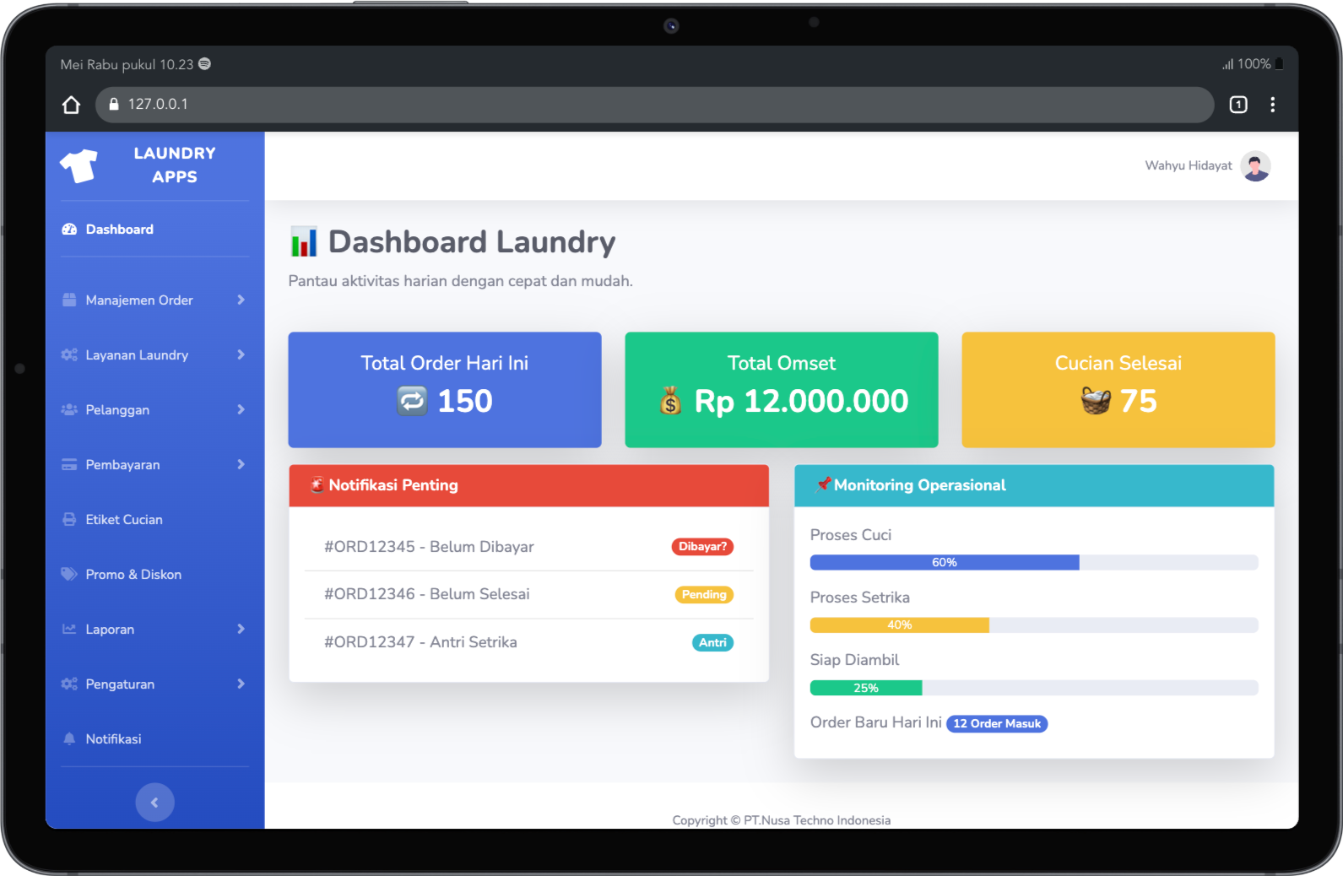Select row #ORD12345 - Belum Dibayar
The height and width of the screenshot is (876, 1343).
tap(529, 547)
